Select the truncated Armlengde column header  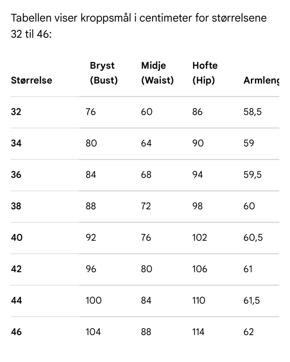(x=261, y=81)
